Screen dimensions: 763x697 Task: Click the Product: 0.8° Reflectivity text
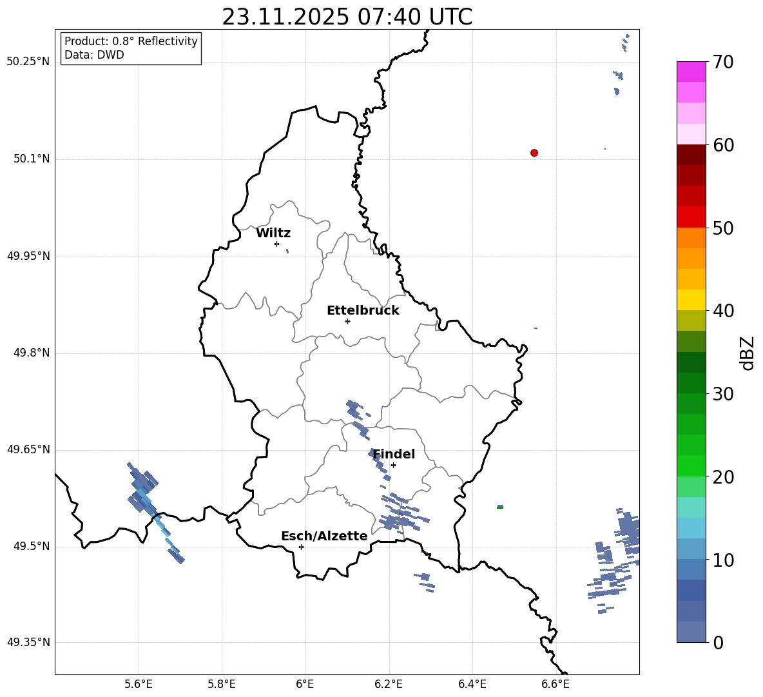click(131, 41)
